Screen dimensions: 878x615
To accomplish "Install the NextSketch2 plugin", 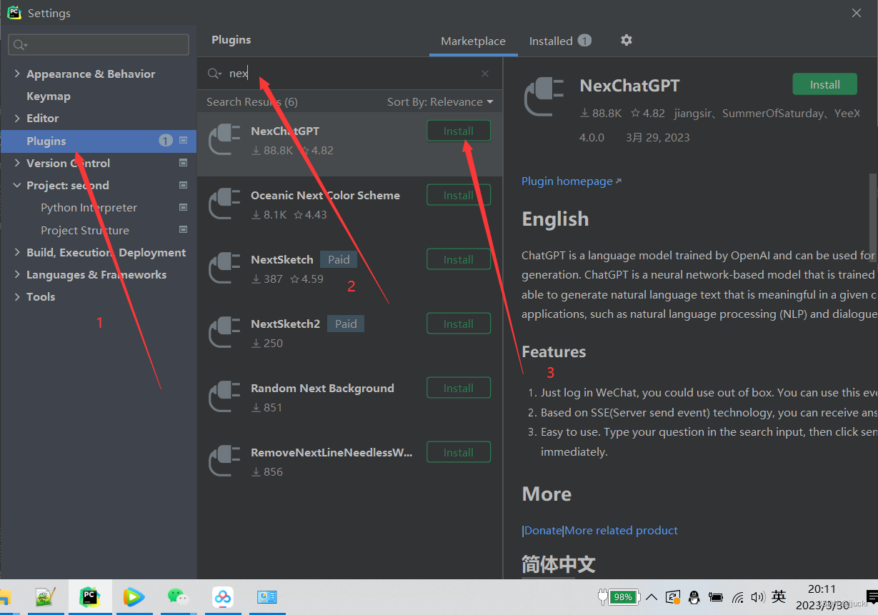I will point(459,324).
